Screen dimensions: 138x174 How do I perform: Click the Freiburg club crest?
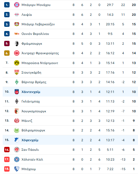(17, 44)
